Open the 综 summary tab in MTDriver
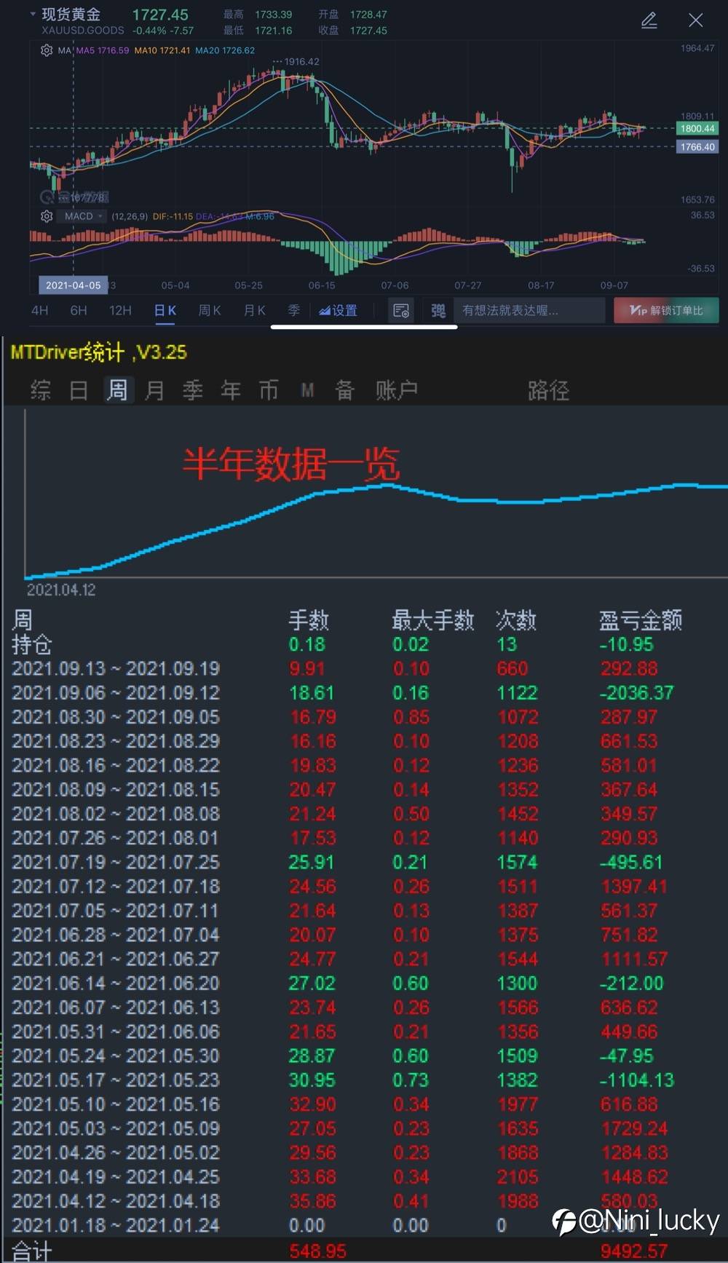The width and height of the screenshot is (728, 1263). coord(41,390)
